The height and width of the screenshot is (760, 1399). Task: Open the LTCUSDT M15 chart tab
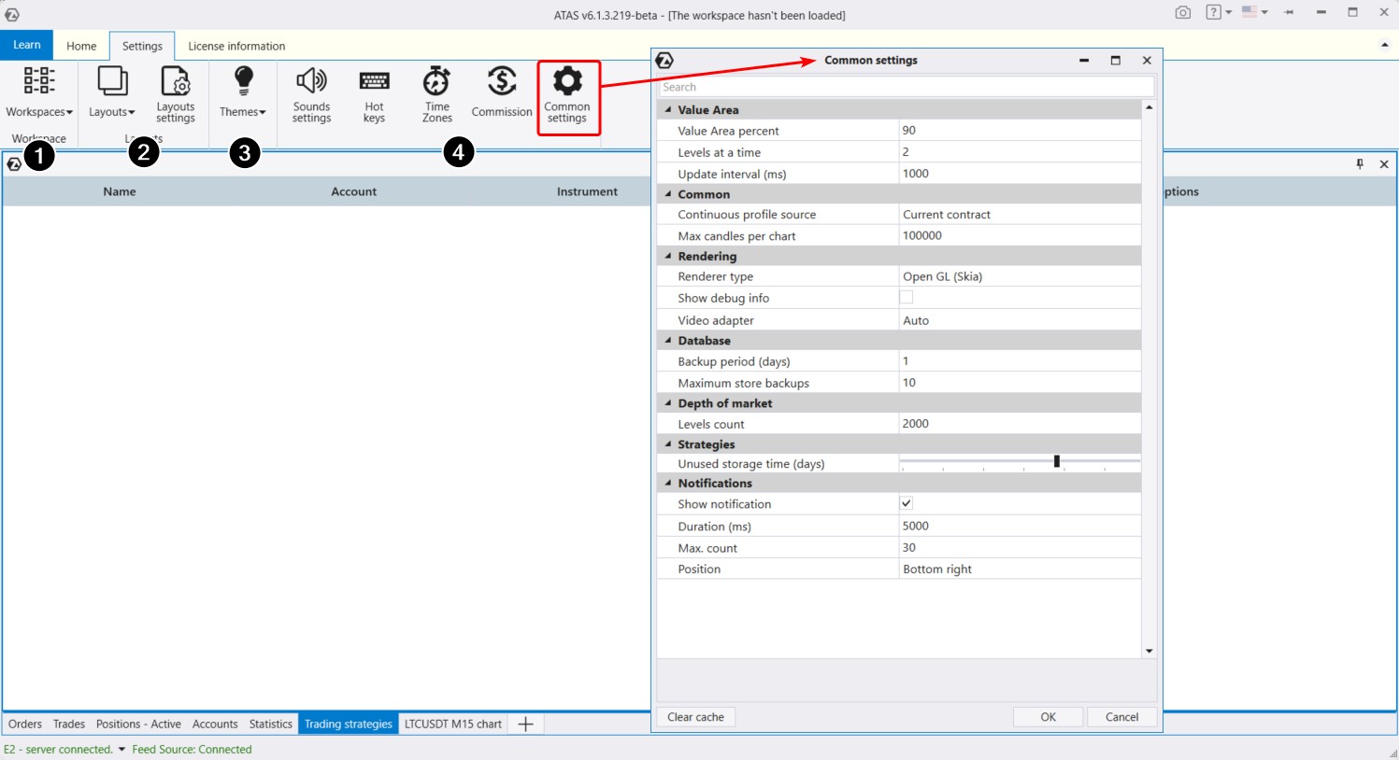click(x=452, y=724)
